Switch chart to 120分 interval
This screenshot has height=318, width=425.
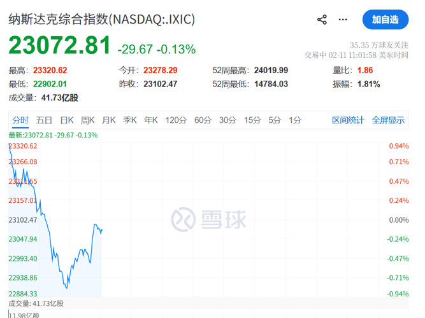coord(176,120)
